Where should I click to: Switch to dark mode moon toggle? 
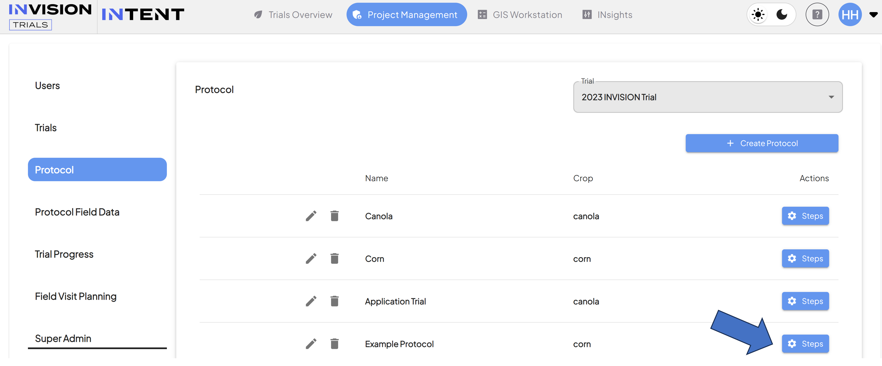point(782,15)
